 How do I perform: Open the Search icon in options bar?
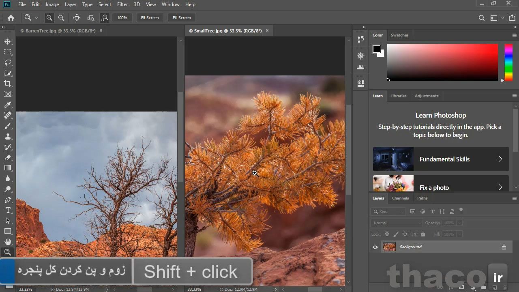(482, 17)
